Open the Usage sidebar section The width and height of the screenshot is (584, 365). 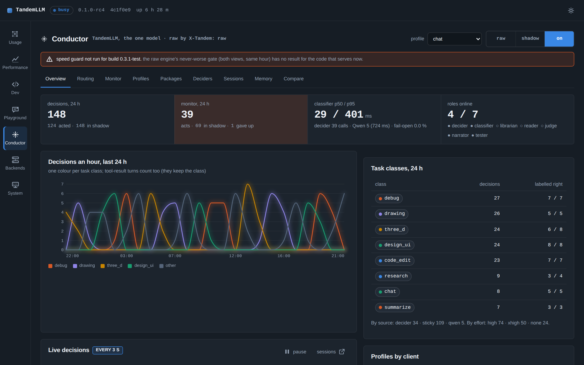[x=15, y=38]
